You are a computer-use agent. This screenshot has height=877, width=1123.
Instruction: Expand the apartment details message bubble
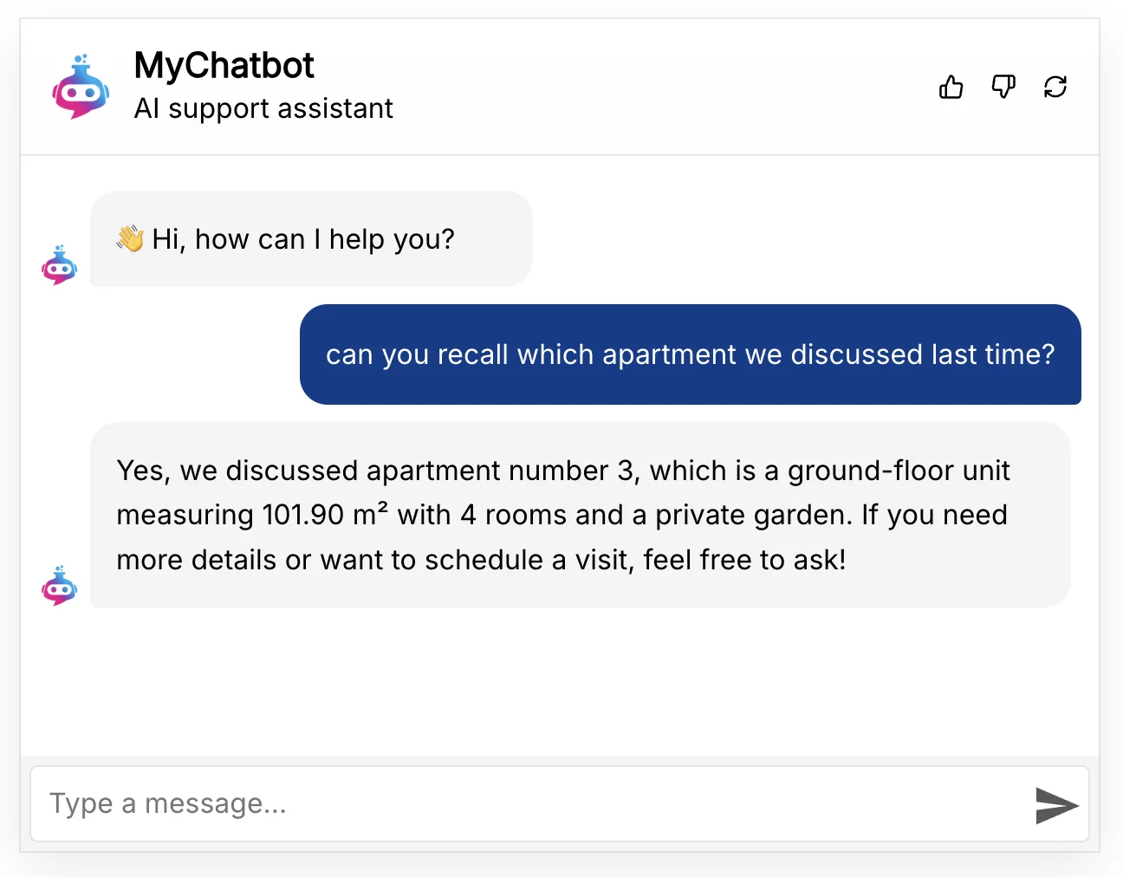tap(581, 515)
